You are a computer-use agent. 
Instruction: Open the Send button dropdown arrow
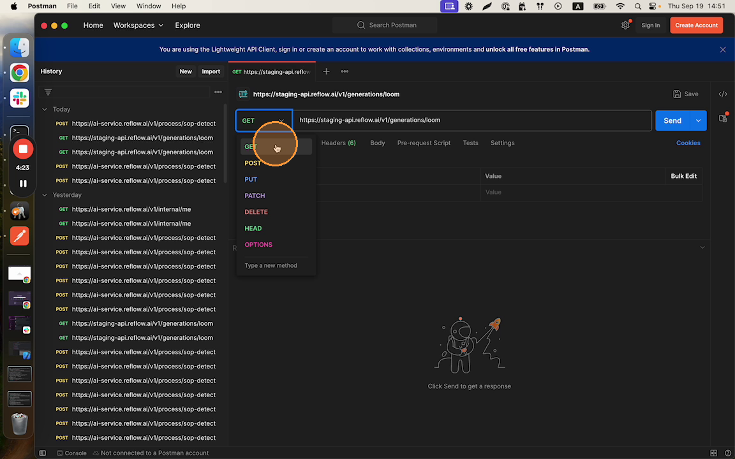click(698, 121)
